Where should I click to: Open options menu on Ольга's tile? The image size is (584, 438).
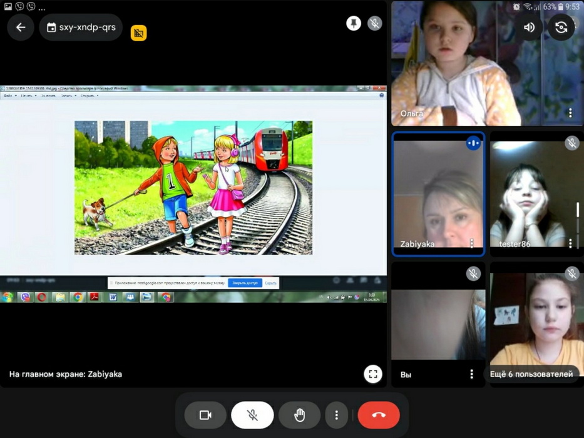tap(570, 113)
